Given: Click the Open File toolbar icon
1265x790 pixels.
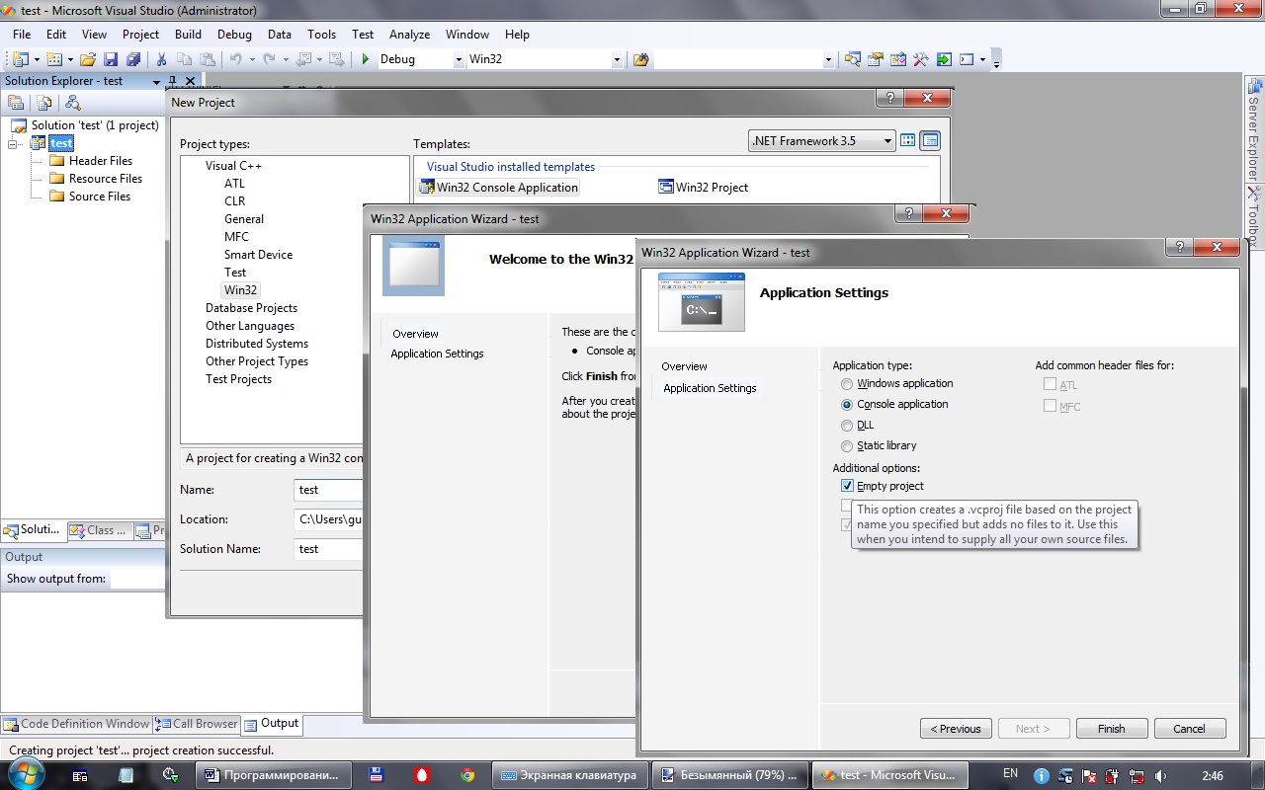Looking at the screenshot, I should (x=88, y=59).
